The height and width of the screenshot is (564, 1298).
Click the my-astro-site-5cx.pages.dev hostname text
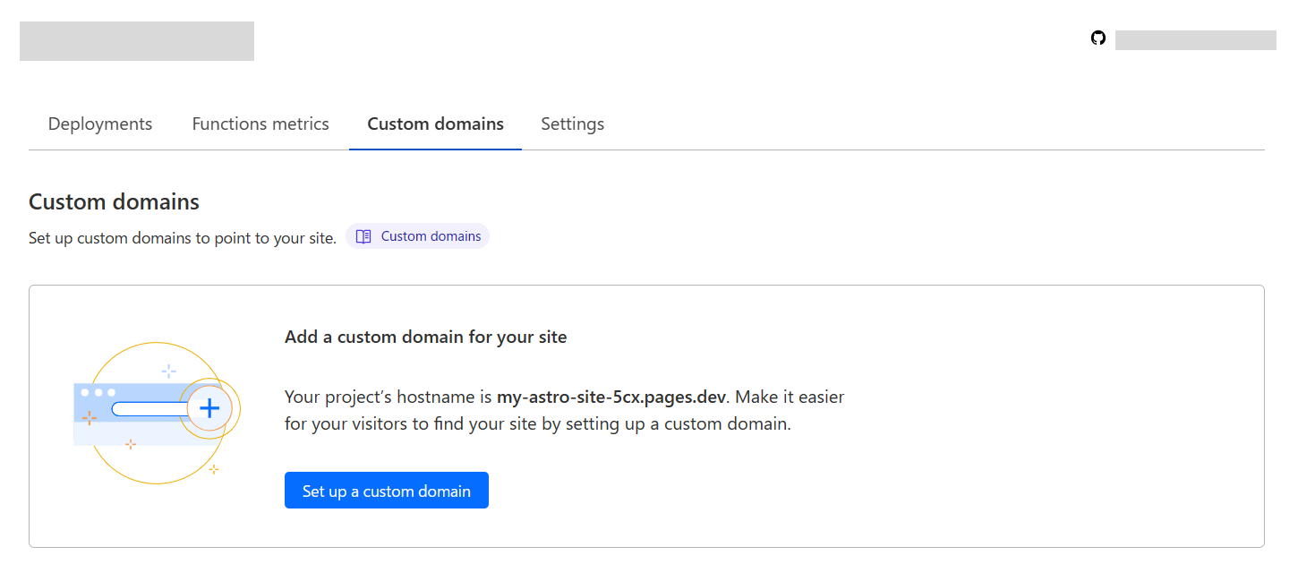(611, 397)
